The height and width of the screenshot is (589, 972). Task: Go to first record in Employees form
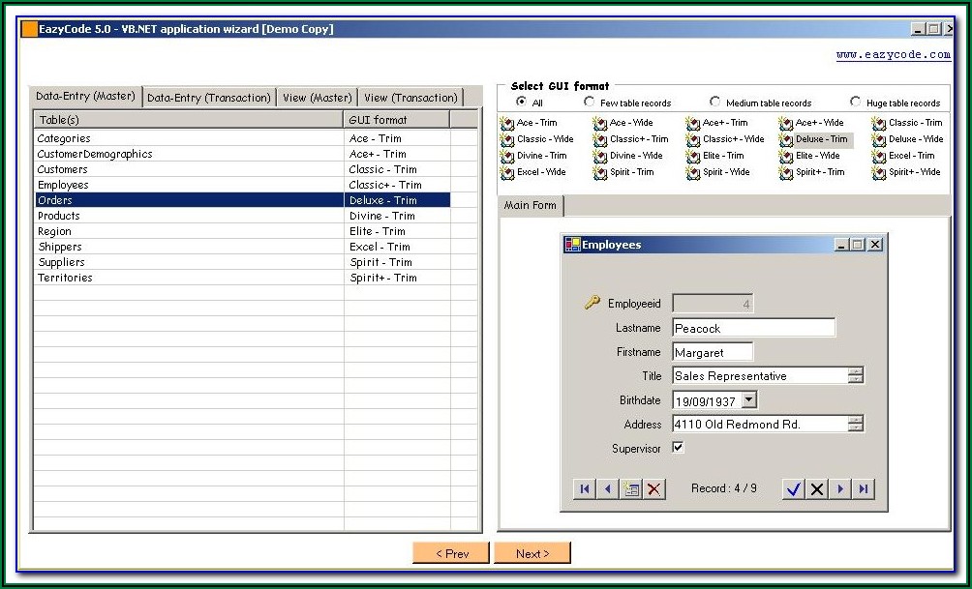click(x=584, y=489)
